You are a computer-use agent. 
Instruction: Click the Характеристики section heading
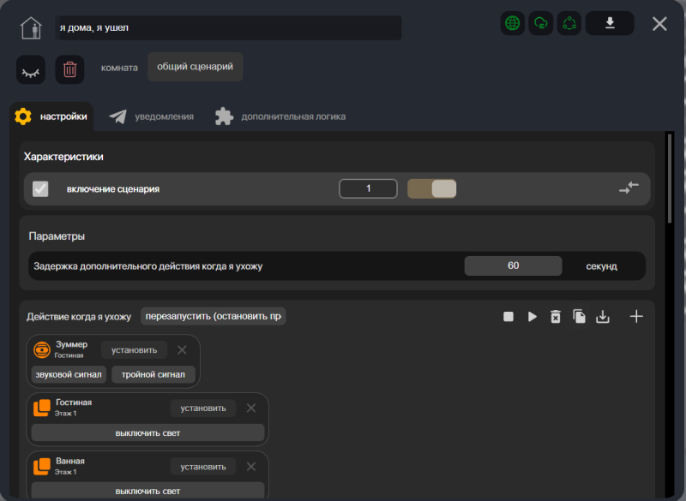tap(63, 157)
